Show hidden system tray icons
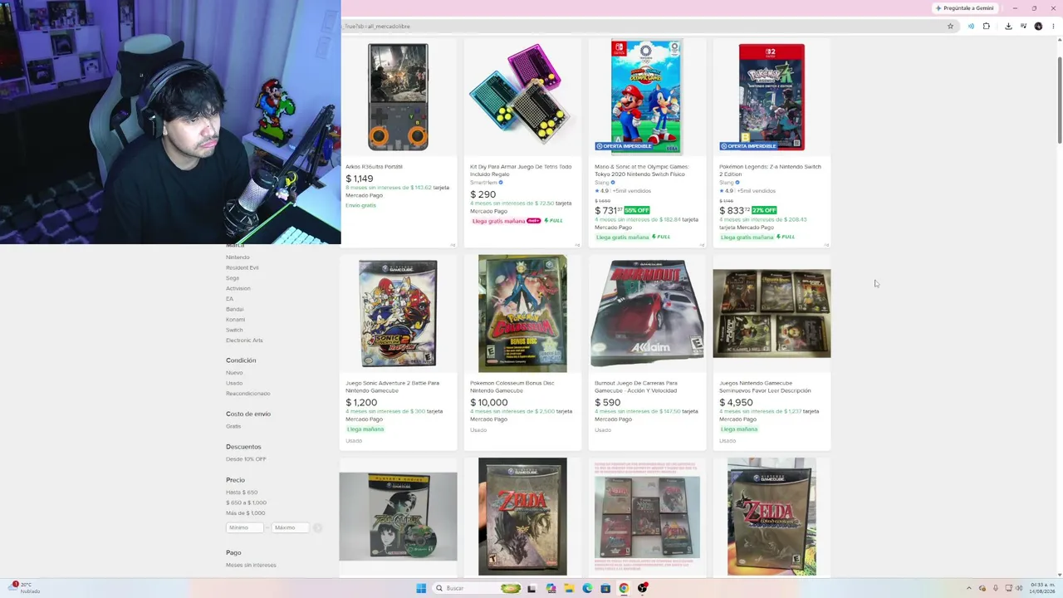 pos(968,588)
